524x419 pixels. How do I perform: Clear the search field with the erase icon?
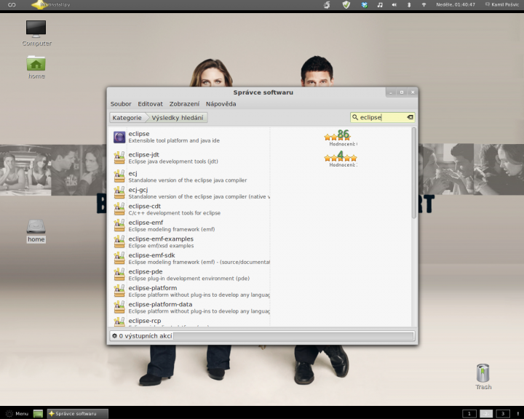pyautogui.click(x=410, y=117)
